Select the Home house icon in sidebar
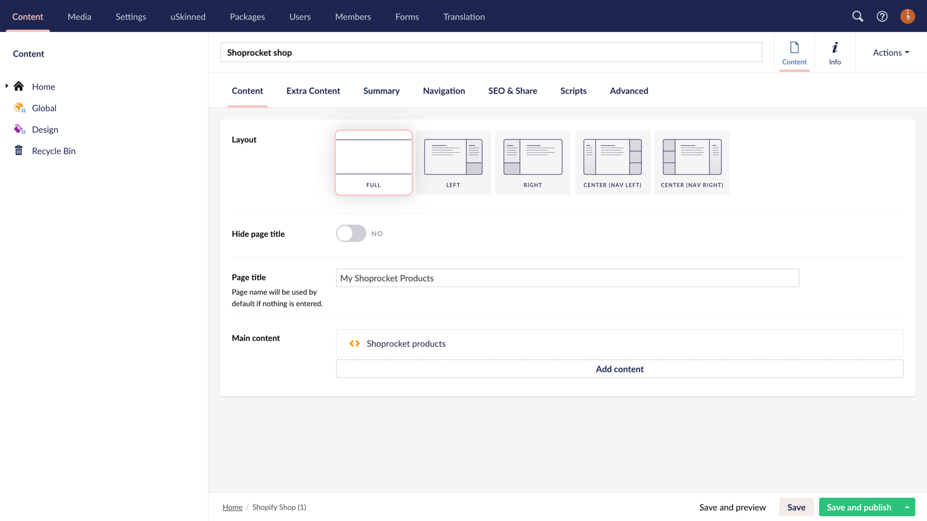The image size is (927, 521). [x=19, y=86]
